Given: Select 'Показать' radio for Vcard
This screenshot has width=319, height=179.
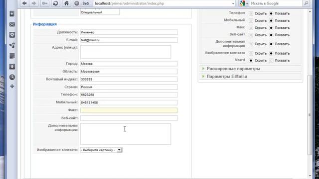Looking at the screenshot, I should pyautogui.click(x=271, y=61).
